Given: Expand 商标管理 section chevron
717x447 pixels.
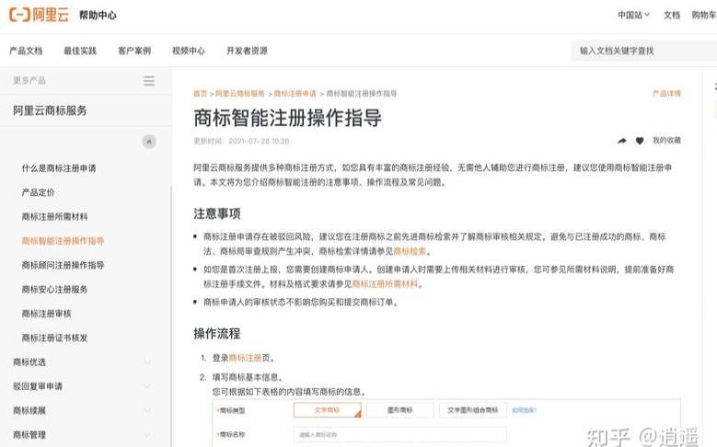Looking at the screenshot, I should 147,435.
